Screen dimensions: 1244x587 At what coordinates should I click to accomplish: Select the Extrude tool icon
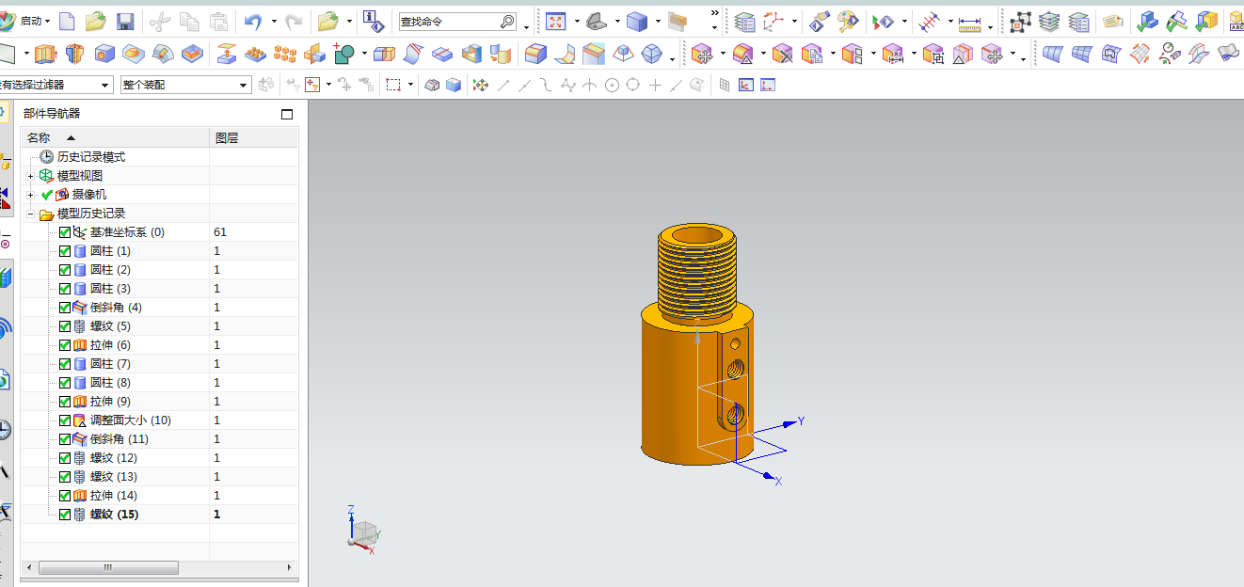click(46, 55)
